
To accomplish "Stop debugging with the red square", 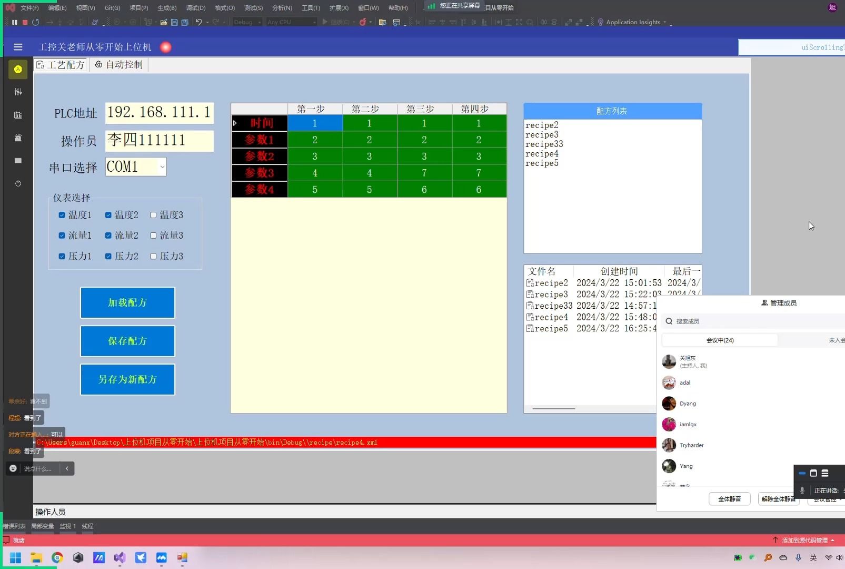I will (x=25, y=22).
